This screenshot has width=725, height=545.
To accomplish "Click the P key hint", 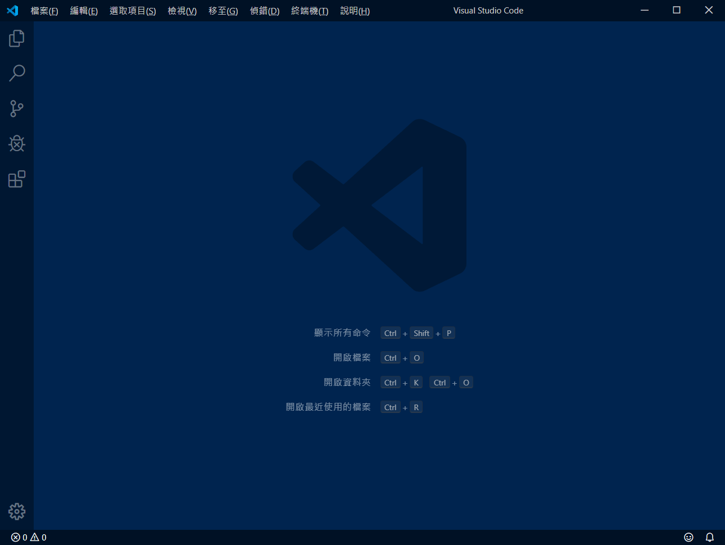I will pos(448,333).
